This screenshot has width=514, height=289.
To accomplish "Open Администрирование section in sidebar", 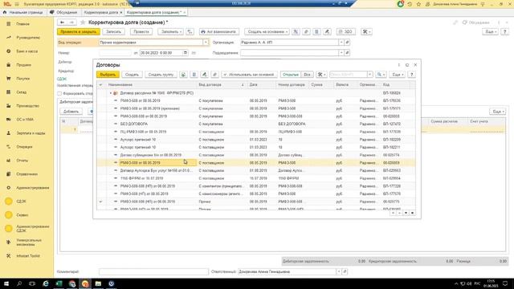I will 32,188.
